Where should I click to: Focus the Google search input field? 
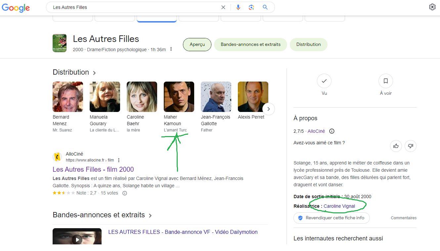(136, 7)
